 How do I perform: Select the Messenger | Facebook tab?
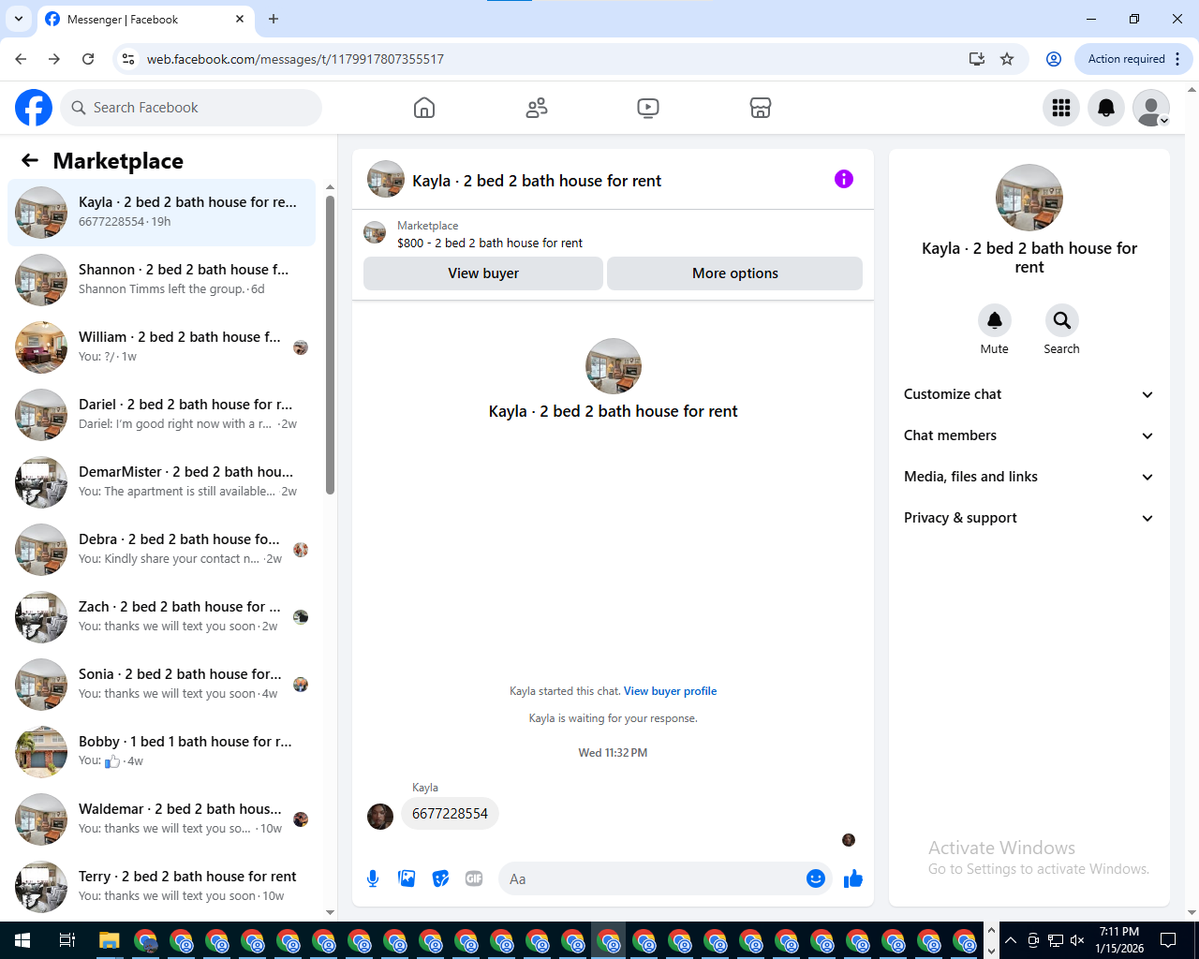[x=145, y=19]
